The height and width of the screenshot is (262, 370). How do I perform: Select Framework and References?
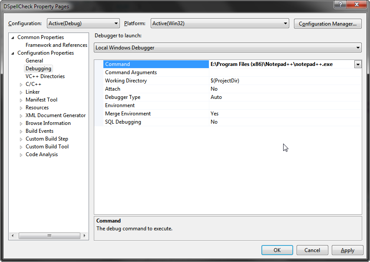click(56, 45)
